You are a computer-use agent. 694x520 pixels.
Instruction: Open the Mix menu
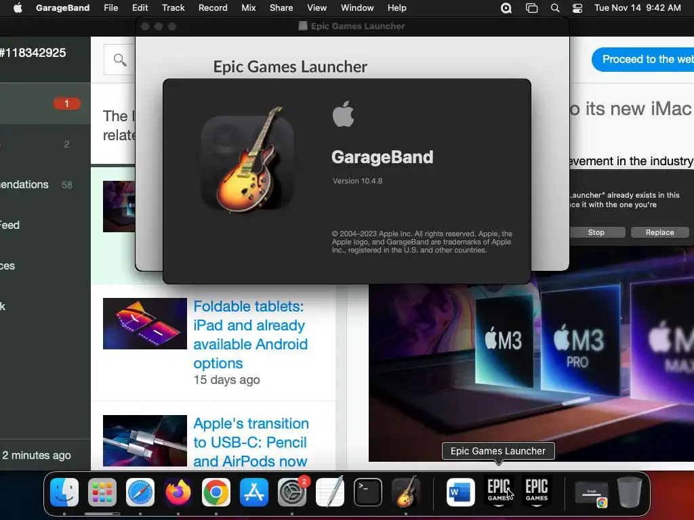pyautogui.click(x=248, y=8)
